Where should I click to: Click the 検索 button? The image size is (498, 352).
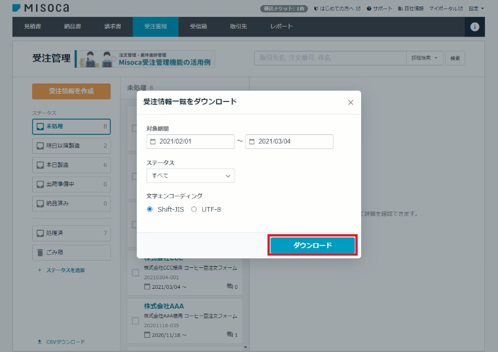click(455, 58)
